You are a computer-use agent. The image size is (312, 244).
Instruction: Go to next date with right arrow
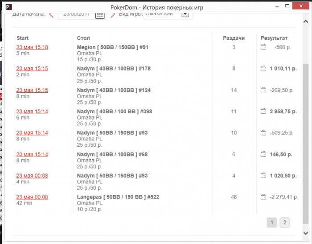point(113,15)
